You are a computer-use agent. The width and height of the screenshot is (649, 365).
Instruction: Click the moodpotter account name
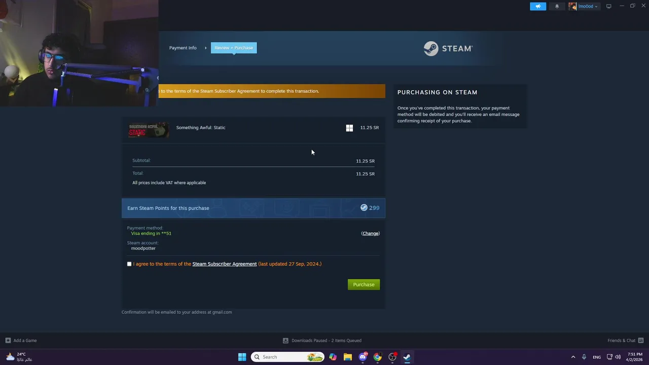pos(143,248)
